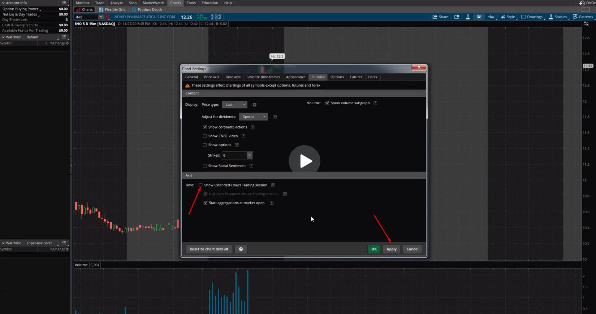
Task: Open the Time axis tab
Action: 233,77
